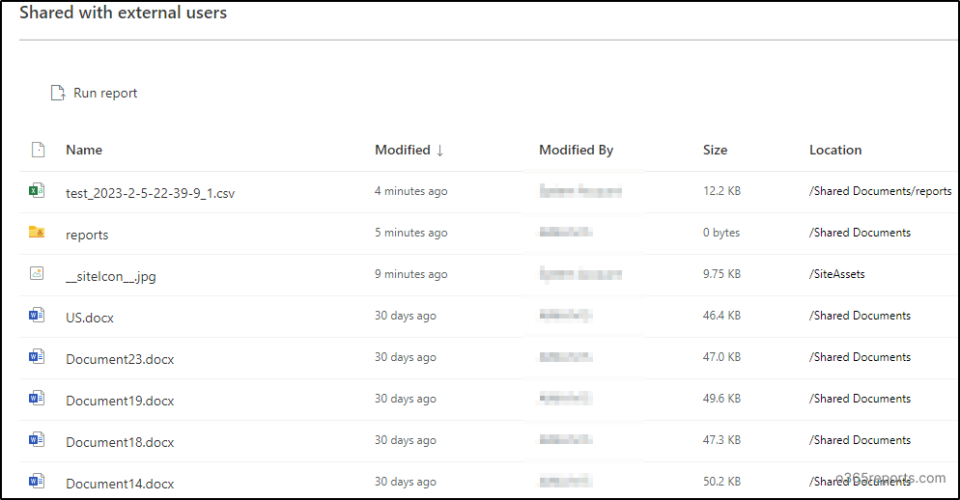Sort by the Modified column header
This screenshot has width=960, height=500.
403,150
